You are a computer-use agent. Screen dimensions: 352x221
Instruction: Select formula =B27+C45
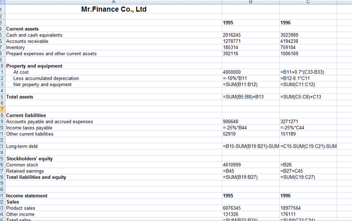pyautogui.click(x=292, y=171)
